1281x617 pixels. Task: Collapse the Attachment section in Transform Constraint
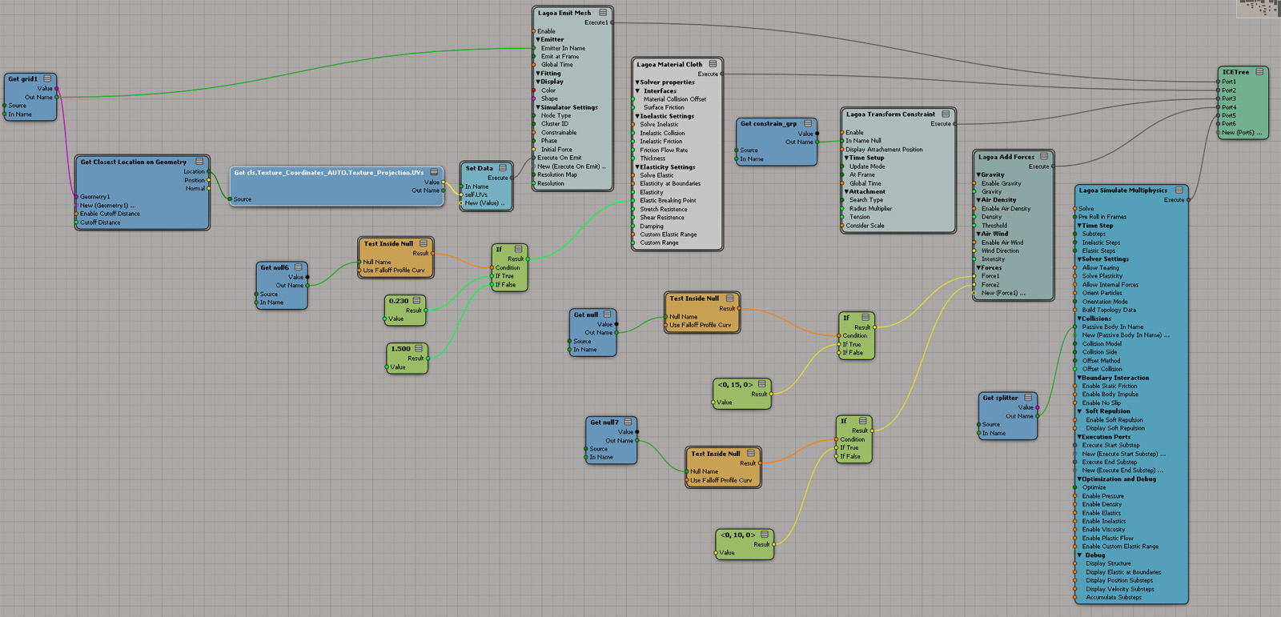point(846,192)
